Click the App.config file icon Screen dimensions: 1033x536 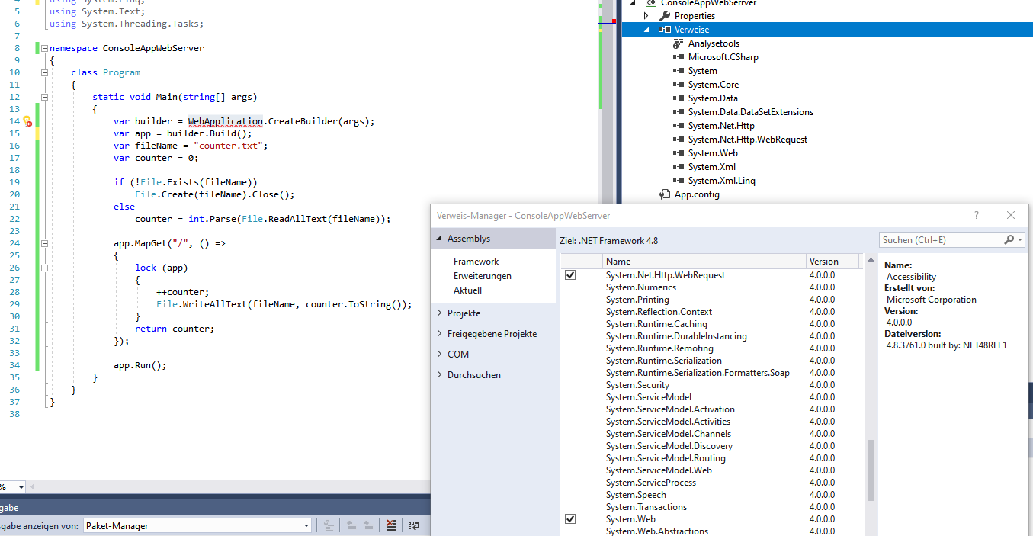664,194
